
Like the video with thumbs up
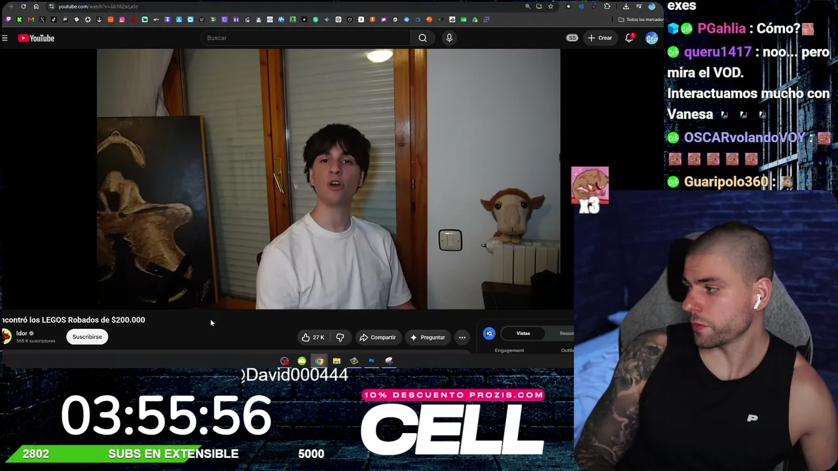tap(313, 338)
